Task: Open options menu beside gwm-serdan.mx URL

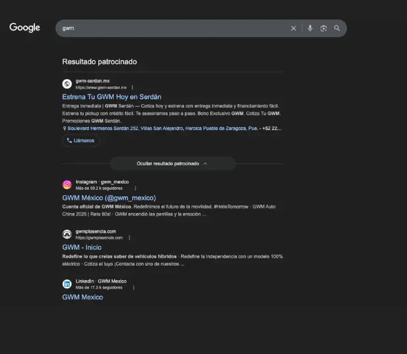Action: tap(132, 88)
